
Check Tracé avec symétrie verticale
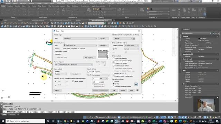click(114, 86)
